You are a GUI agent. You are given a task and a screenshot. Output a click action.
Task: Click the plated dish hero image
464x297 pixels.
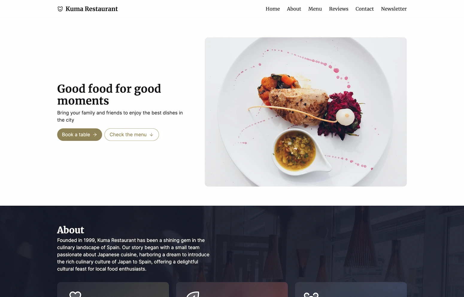point(306,112)
